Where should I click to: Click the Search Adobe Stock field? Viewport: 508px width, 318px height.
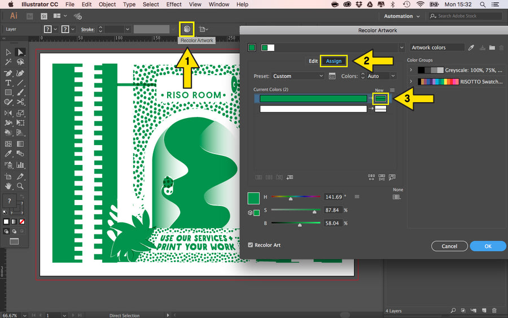465,16
